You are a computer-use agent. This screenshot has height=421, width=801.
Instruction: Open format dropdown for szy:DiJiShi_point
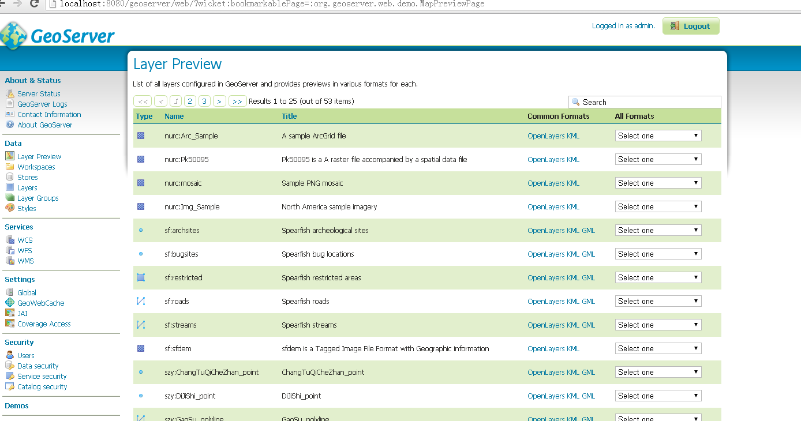tap(658, 396)
